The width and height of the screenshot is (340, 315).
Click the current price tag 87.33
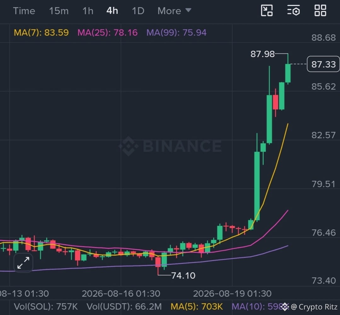click(x=323, y=64)
